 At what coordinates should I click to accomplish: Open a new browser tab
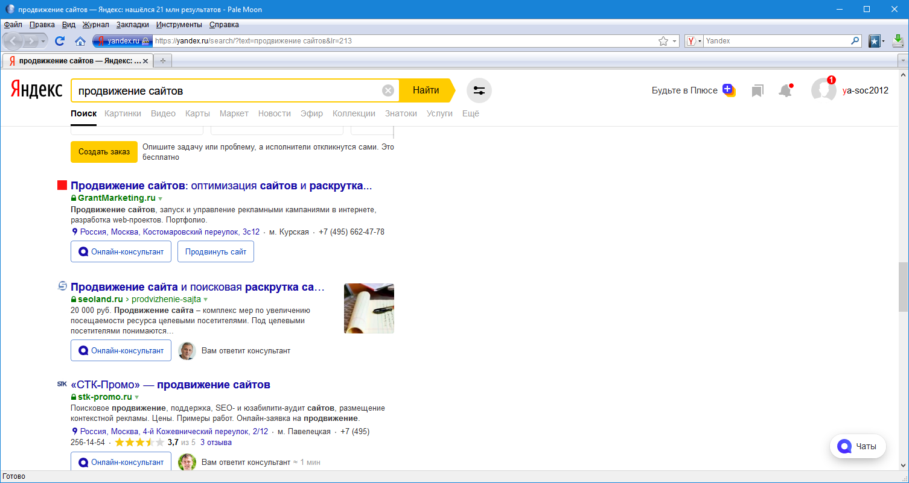(x=162, y=61)
